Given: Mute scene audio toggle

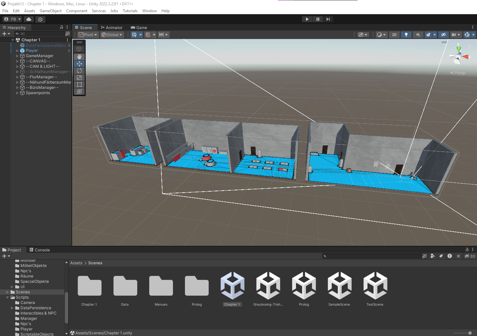Looking at the screenshot, I should (x=418, y=35).
